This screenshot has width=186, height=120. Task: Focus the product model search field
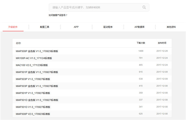pyautogui.click(x=99, y=7)
